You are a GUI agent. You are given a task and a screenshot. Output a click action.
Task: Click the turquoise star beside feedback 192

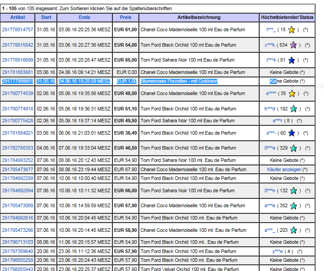(x=294, y=109)
